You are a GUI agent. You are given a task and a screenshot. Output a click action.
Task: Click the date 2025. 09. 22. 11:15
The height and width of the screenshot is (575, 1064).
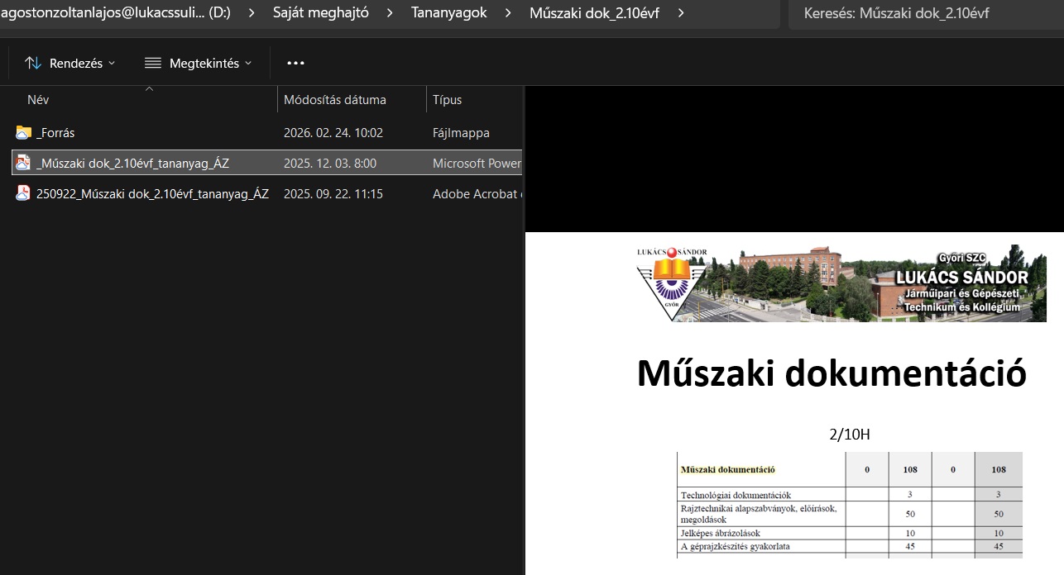pos(333,194)
